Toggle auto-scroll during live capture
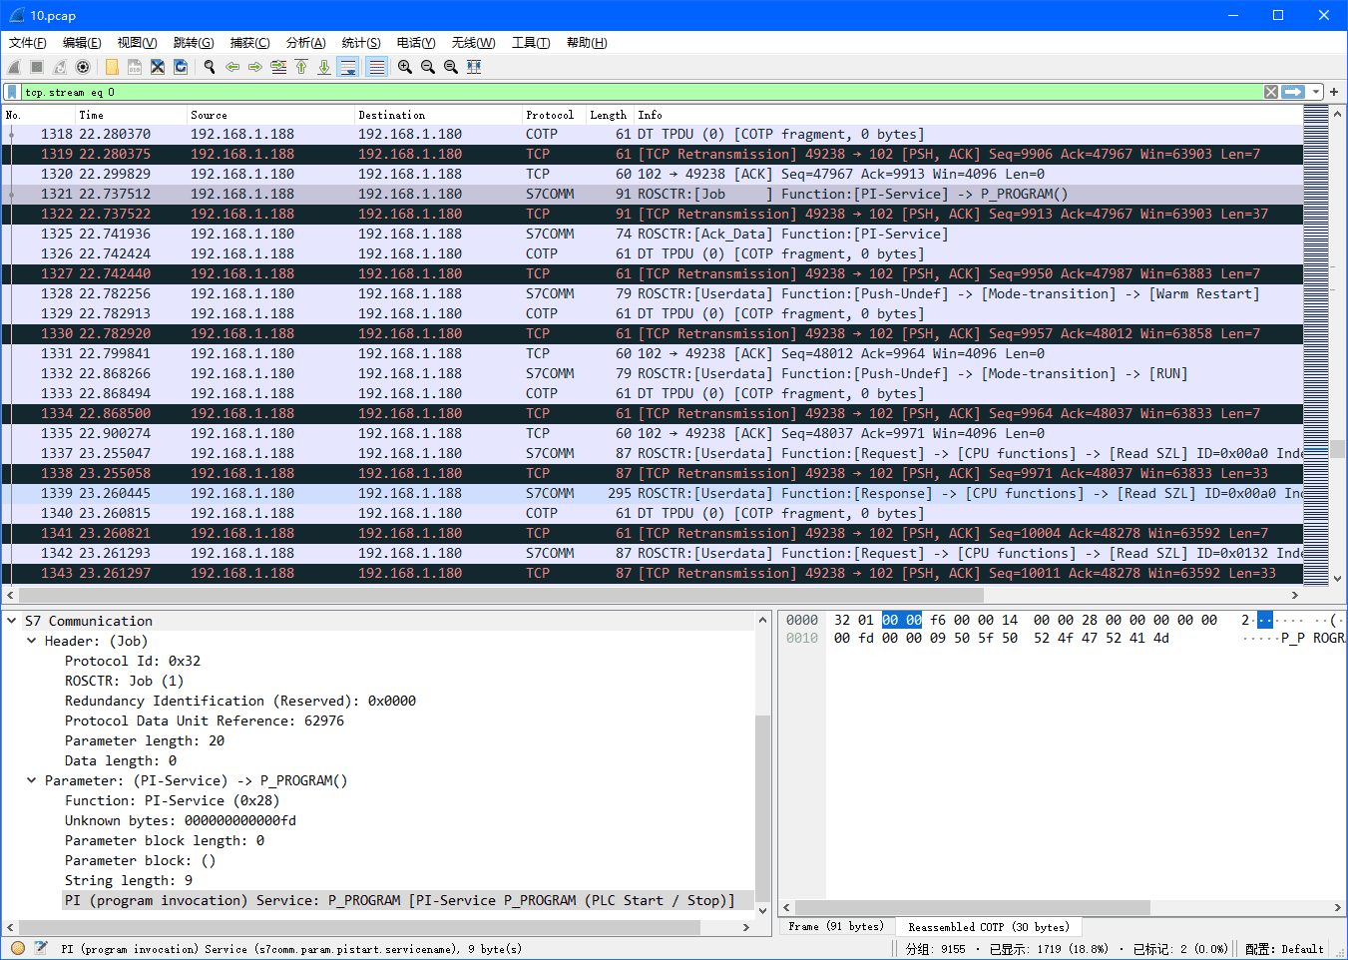1348x960 pixels. pos(348,67)
